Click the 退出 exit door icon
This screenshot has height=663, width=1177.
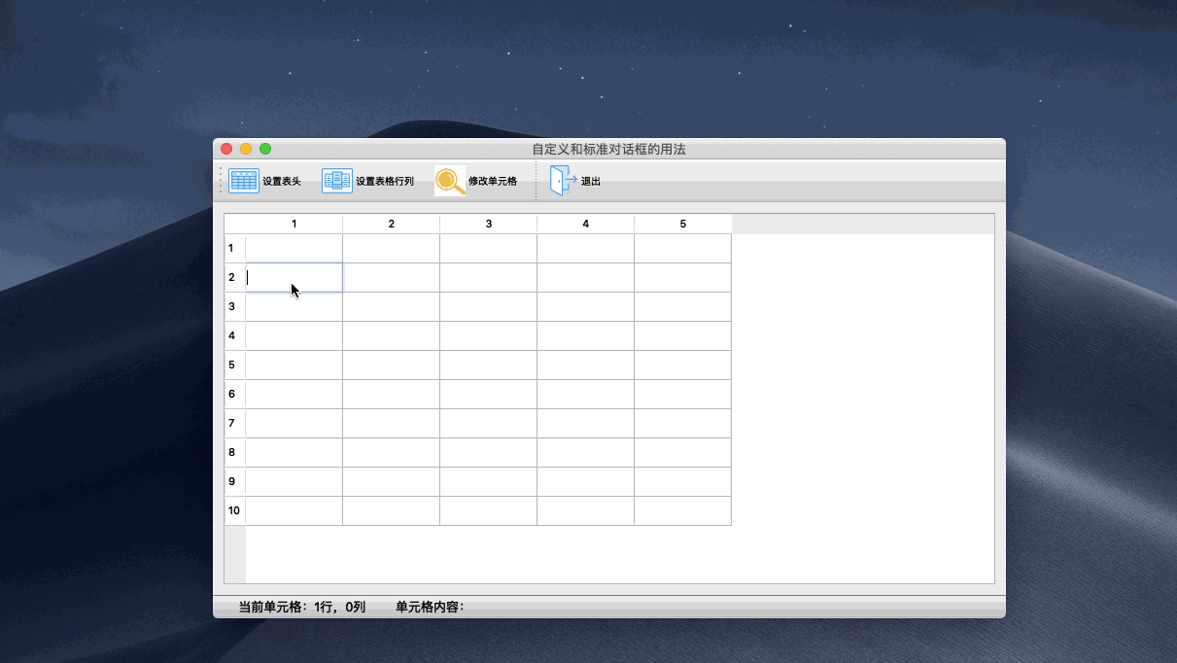(564, 181)
